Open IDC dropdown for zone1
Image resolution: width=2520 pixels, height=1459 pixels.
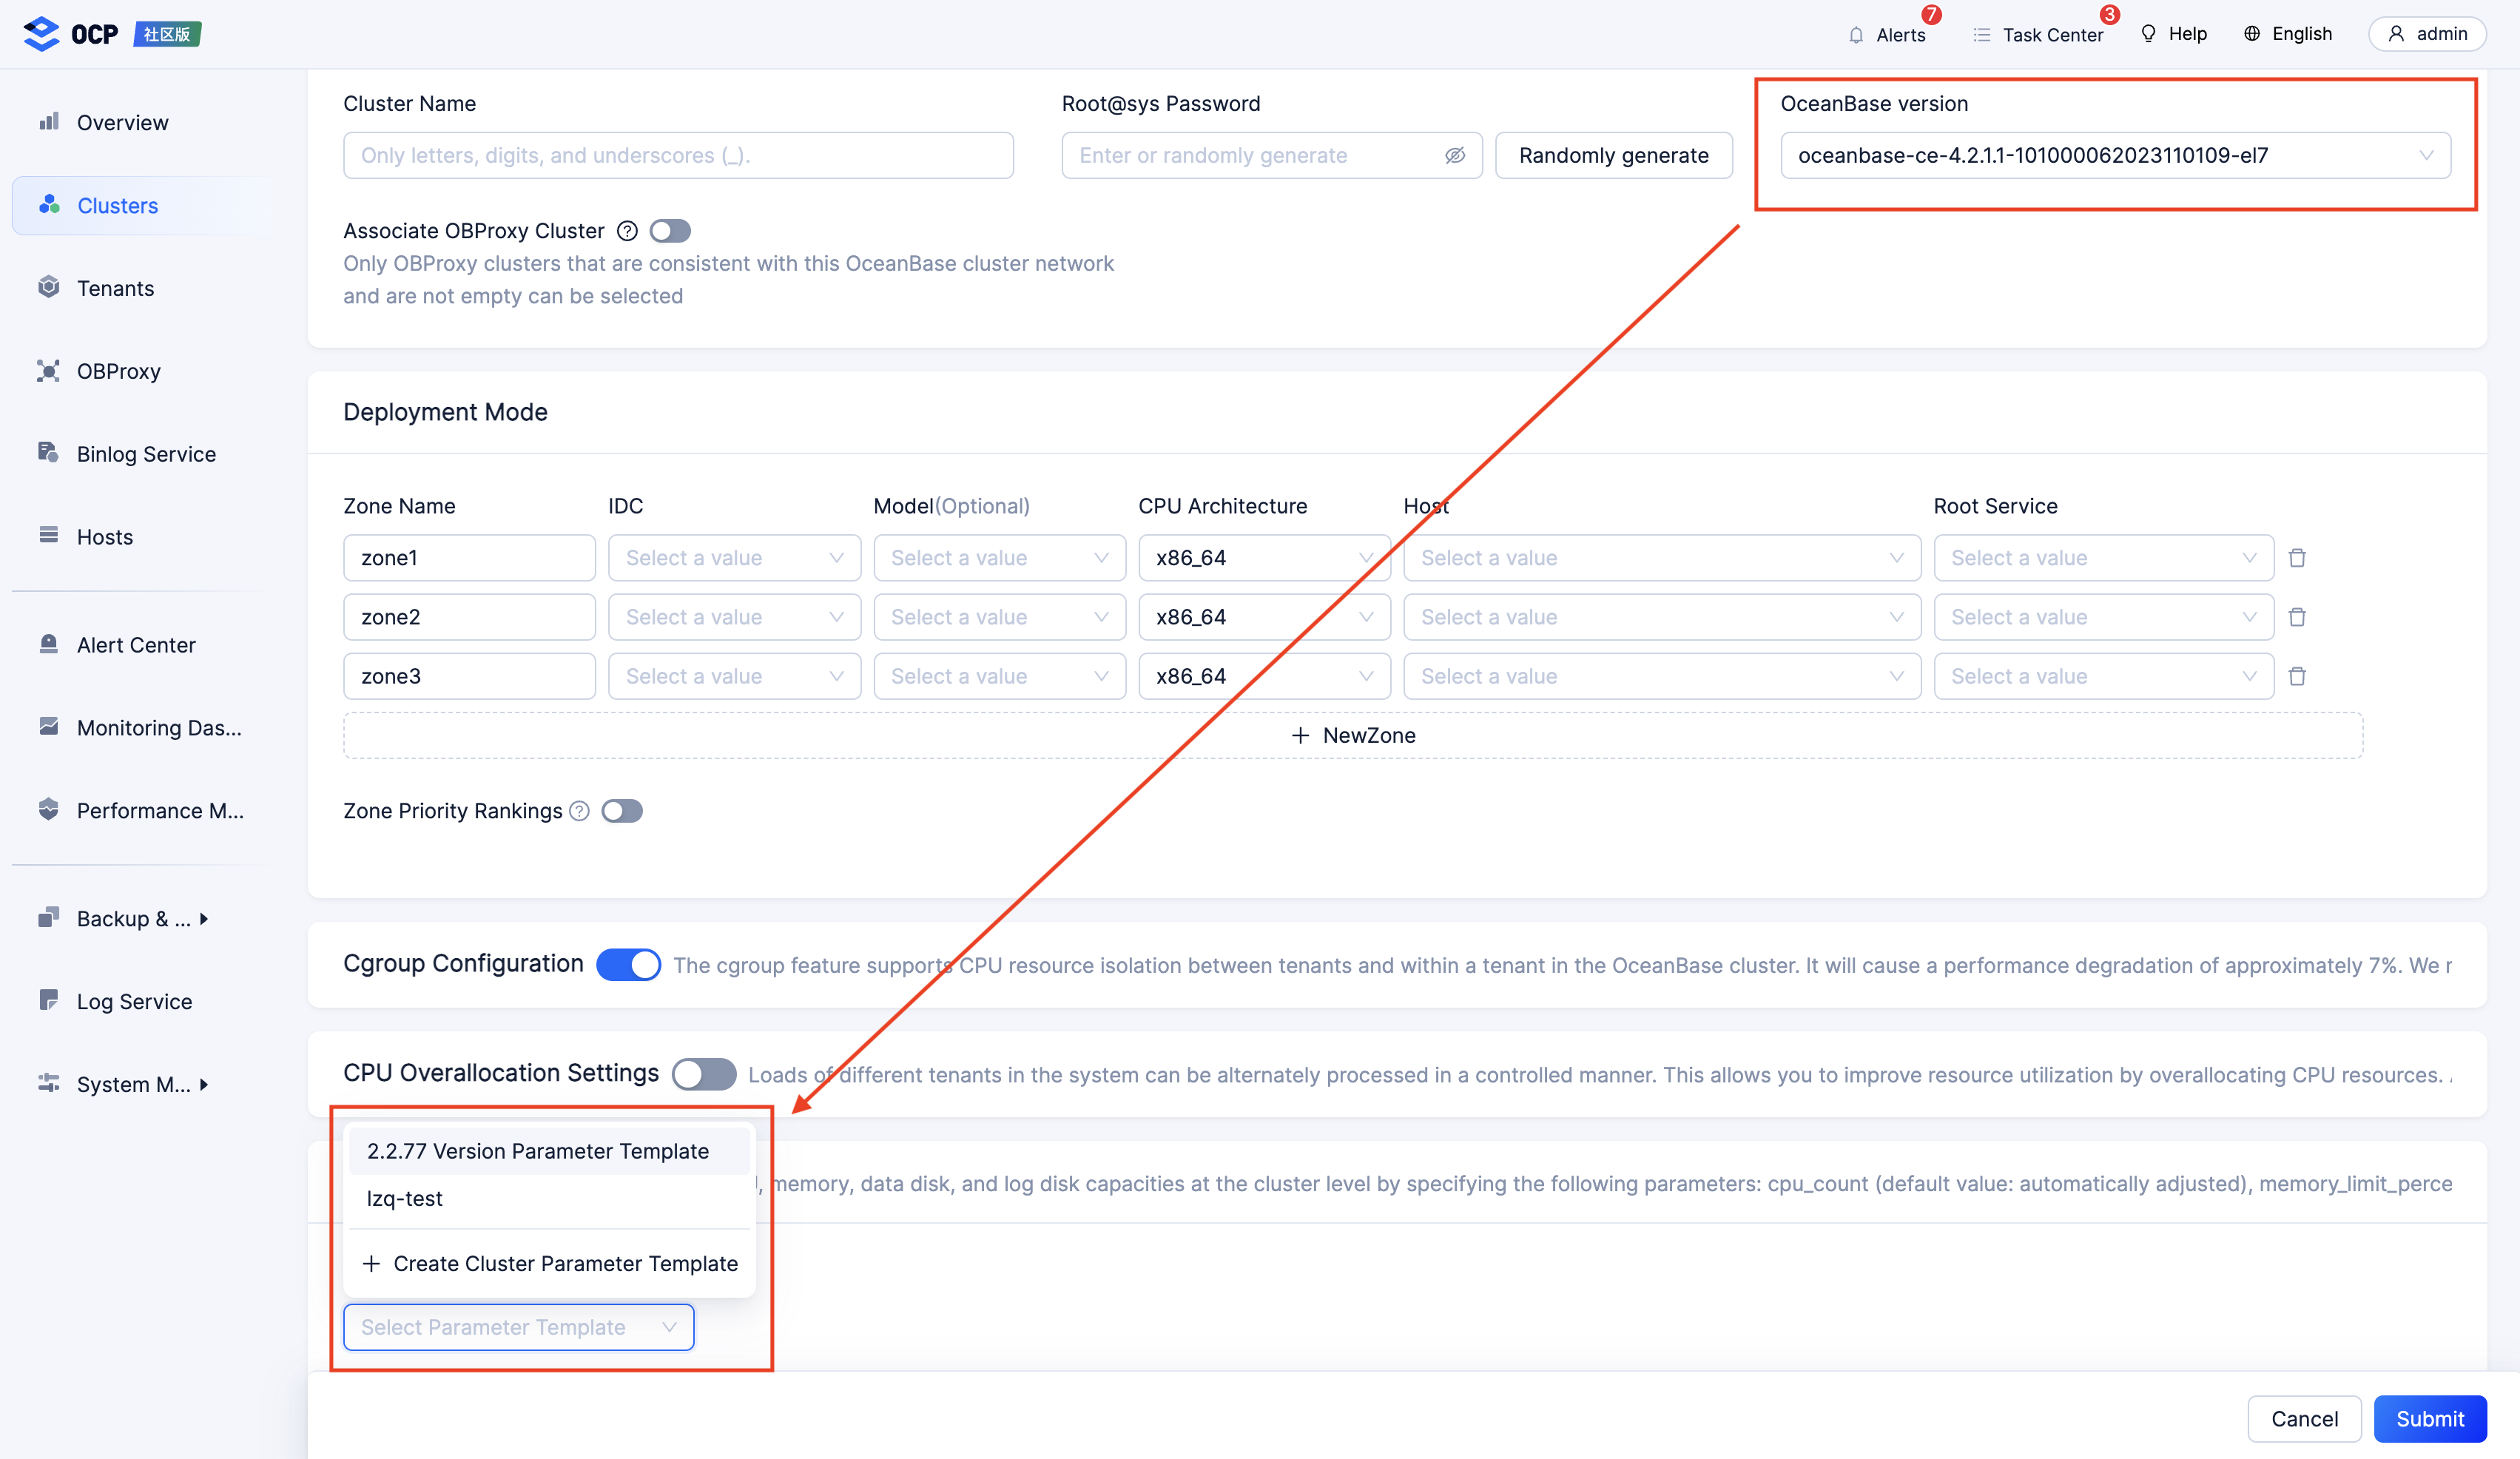tap(734, 558)
